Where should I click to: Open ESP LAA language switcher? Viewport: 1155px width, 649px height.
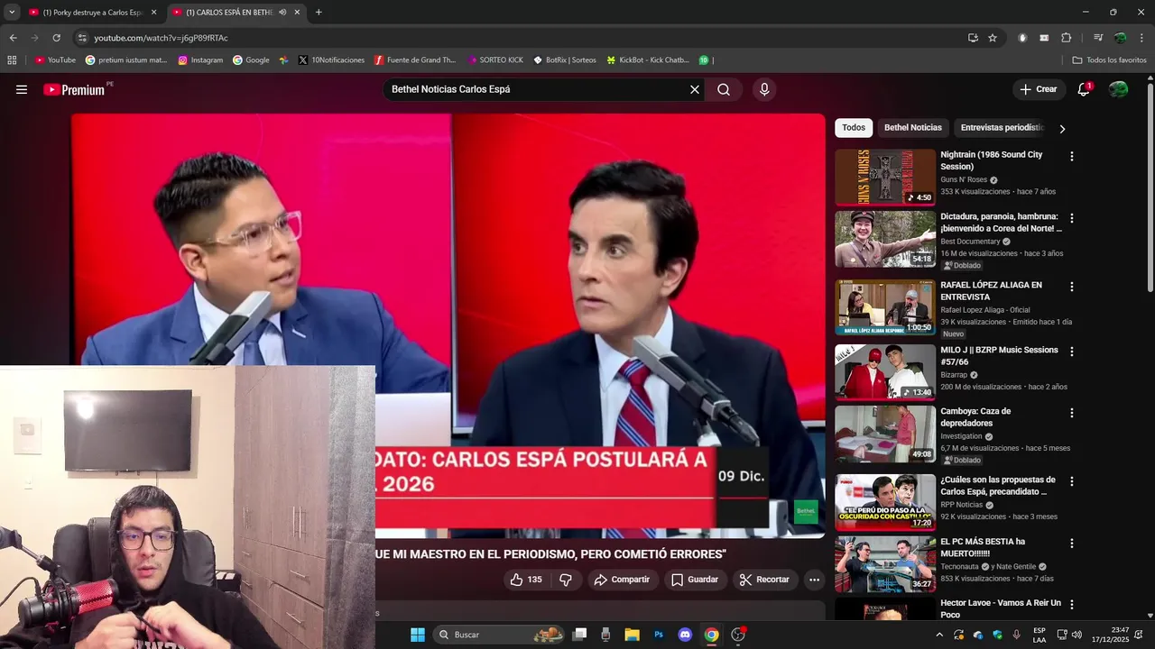1039,635
